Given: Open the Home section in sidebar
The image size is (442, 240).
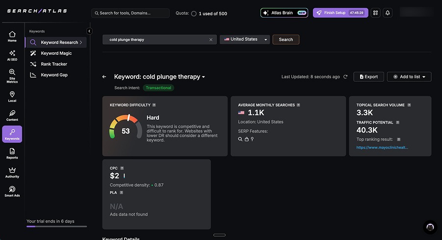Looking at the screenshot, I should (x=12, y=37).
